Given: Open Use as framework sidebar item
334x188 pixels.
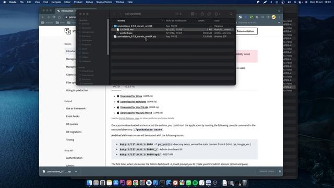Looking at the screenshot, I should click(76, 109).
